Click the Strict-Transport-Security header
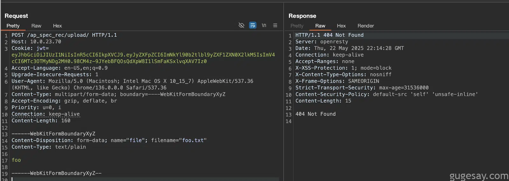509x181 pixels. click(x=362, y=88)
